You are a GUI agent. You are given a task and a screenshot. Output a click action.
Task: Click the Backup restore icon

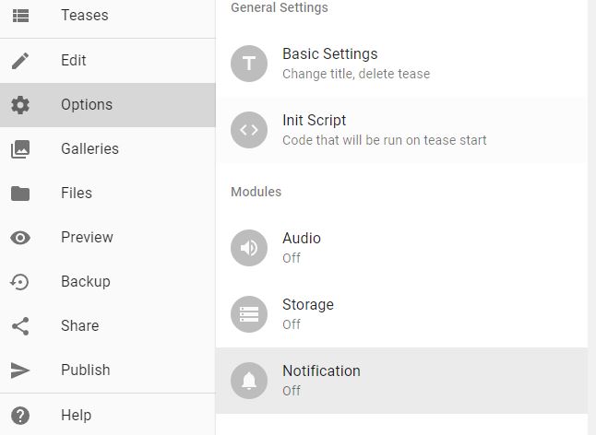click(19, 282)
